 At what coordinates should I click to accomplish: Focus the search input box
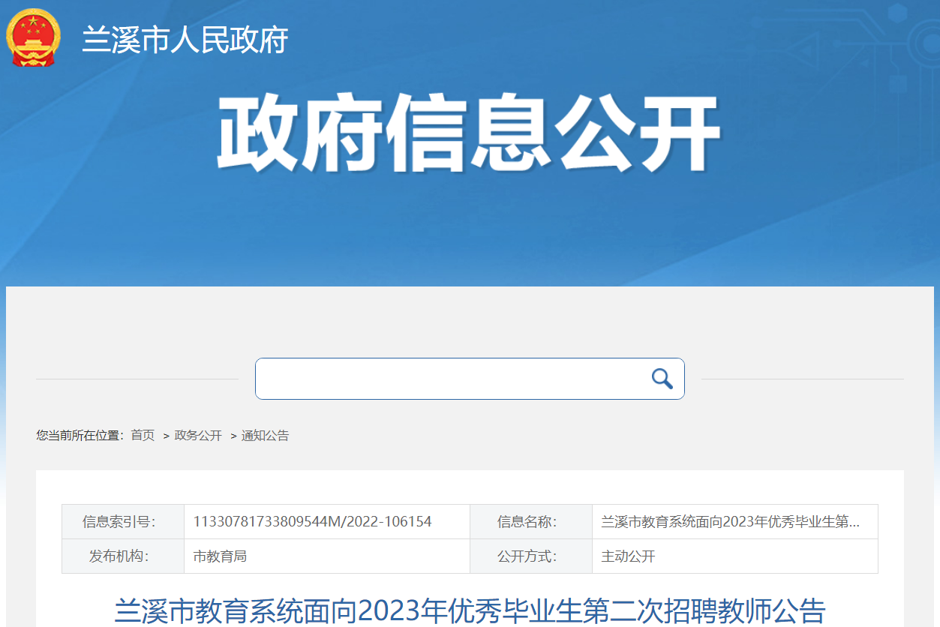pyautogui.click(x=470, y=379)
